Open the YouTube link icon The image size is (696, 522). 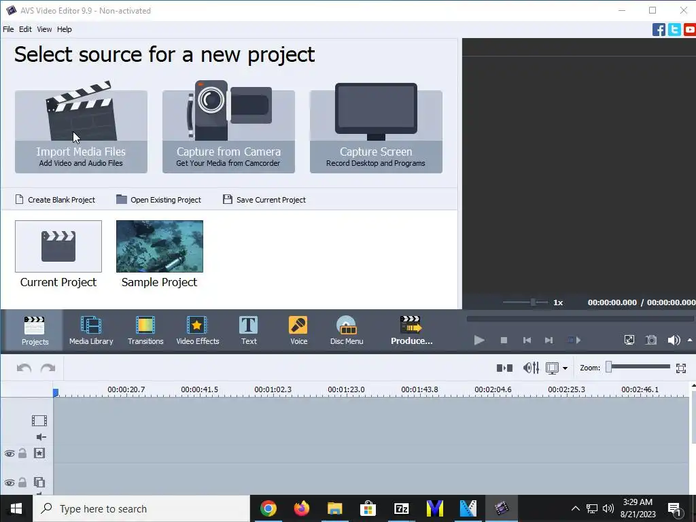coord(690,30)
